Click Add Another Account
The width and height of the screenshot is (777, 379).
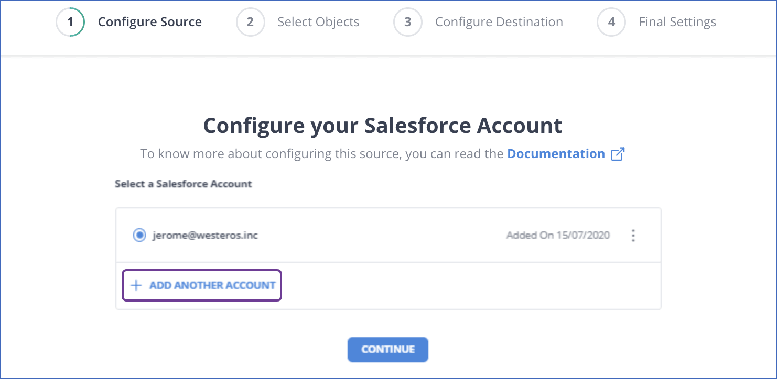pyautogui.click(x=202, y=285)
